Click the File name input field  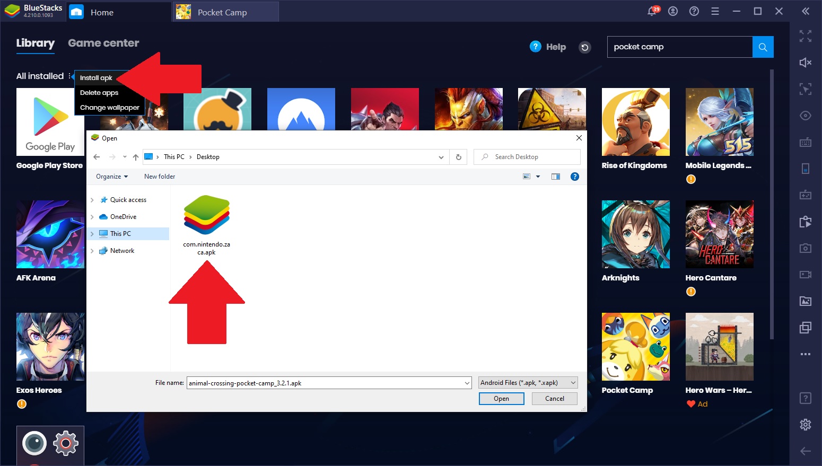click(325, 383)
